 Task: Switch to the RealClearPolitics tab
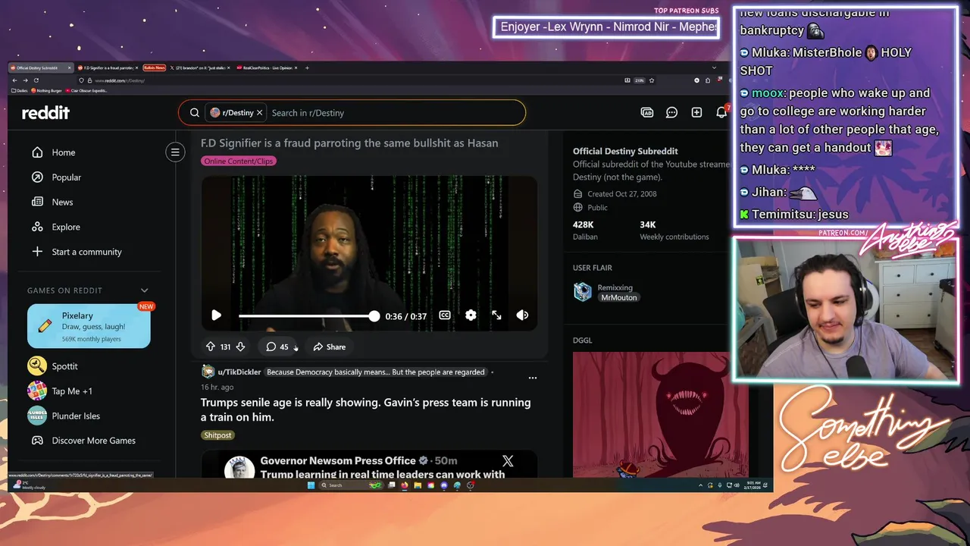(267, 67)
